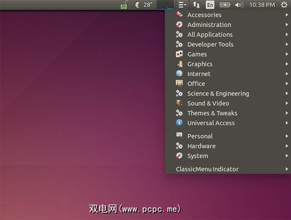291x220 pixels.
Task: Expand the Developer Tools submenu arrow
Action: (x=287, y=44)
